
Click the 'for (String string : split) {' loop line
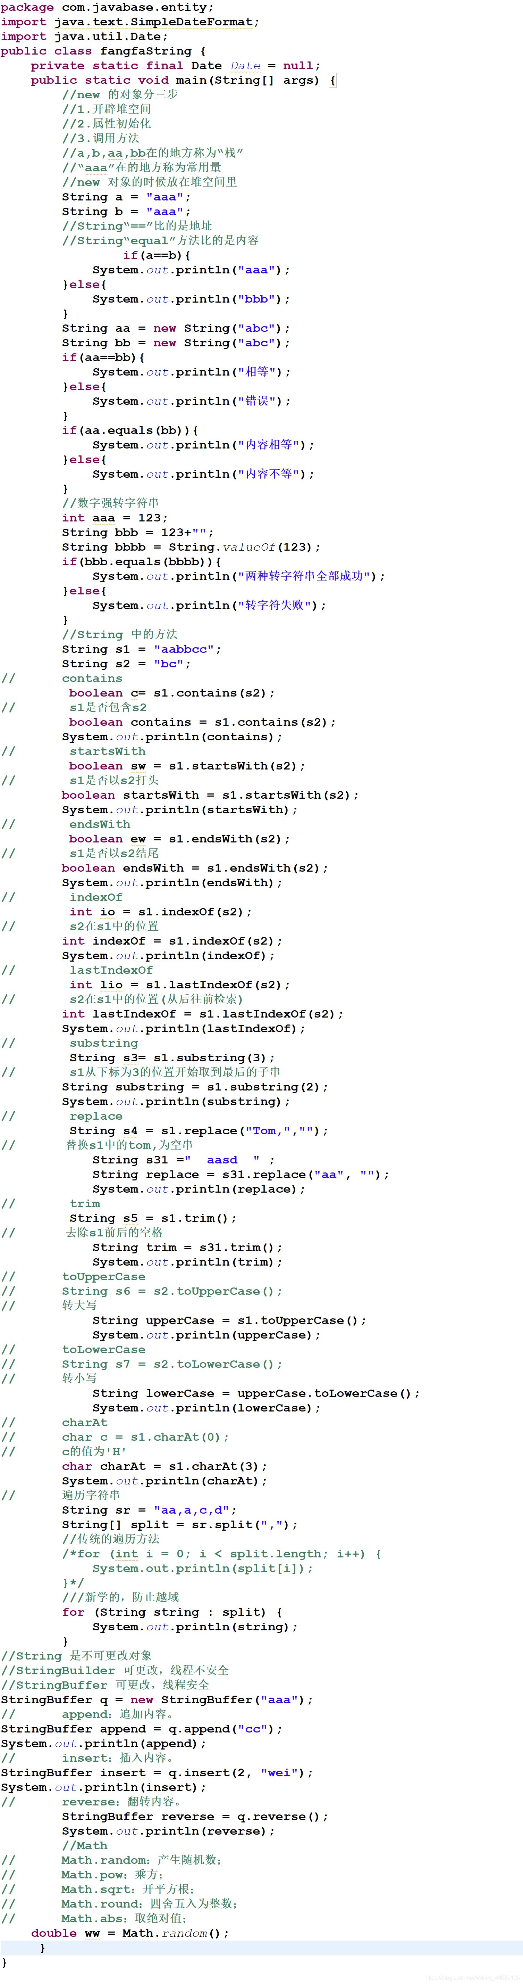pos(172,1613)
